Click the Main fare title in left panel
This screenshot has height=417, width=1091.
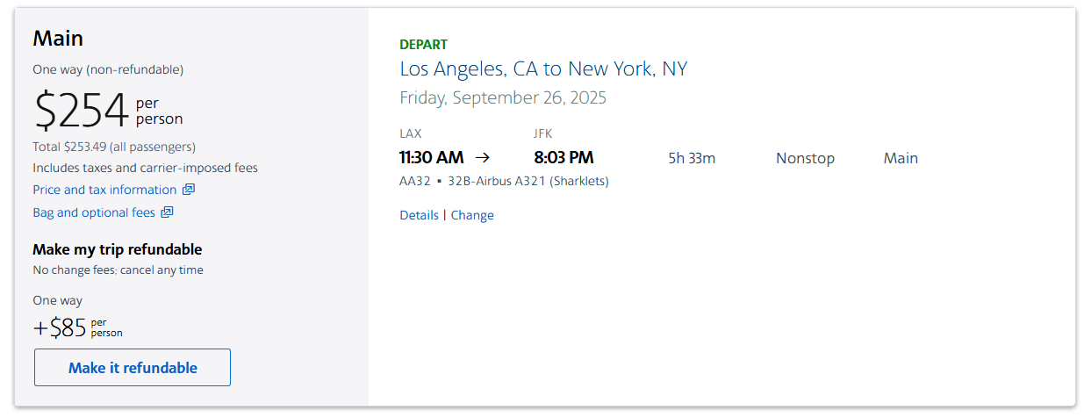click(58, 39)
